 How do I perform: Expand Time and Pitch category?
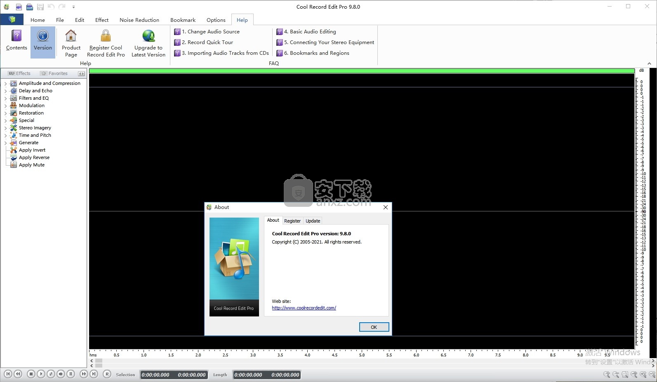tap(6, 135)
